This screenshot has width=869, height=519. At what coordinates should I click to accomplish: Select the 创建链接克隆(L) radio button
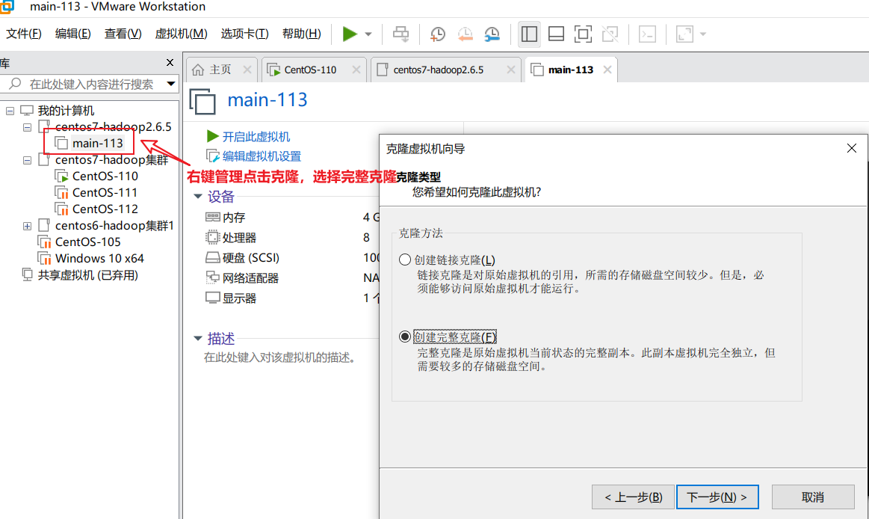tap(405, 259)
